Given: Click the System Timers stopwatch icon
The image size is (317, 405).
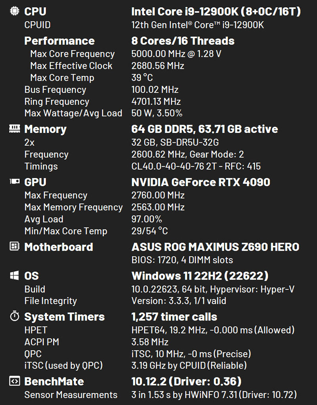Looking at the screenshot, I should tap(14, 316).
